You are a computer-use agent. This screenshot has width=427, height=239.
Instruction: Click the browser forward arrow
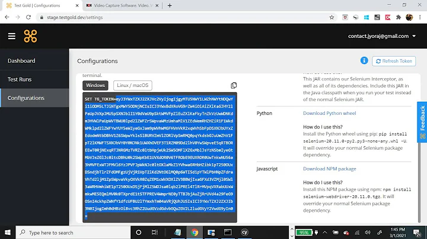[x=18, y=17]
